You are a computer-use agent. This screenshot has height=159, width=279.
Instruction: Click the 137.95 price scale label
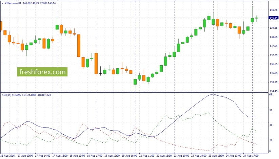pyautogui.click(x=274, y=46)
